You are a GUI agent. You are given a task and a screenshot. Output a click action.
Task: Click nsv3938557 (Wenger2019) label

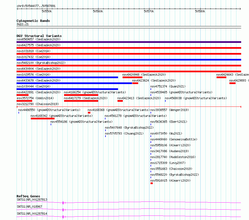170,110
